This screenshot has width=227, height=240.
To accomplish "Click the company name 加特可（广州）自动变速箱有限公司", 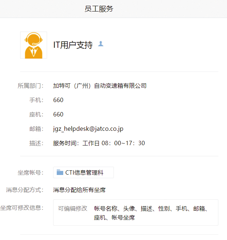I will 100,86.
